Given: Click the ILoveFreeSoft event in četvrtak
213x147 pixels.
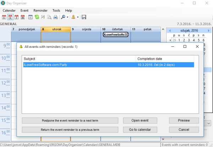Looking at the screenshot, I should point(116,34).
